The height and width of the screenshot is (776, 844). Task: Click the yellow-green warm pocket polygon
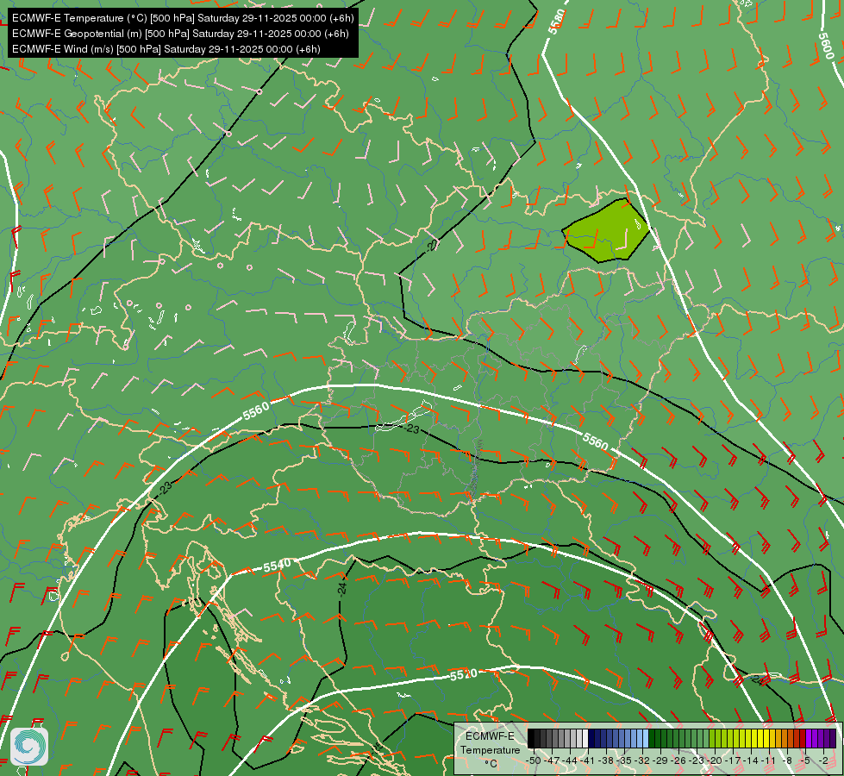(x=605, y=232)
